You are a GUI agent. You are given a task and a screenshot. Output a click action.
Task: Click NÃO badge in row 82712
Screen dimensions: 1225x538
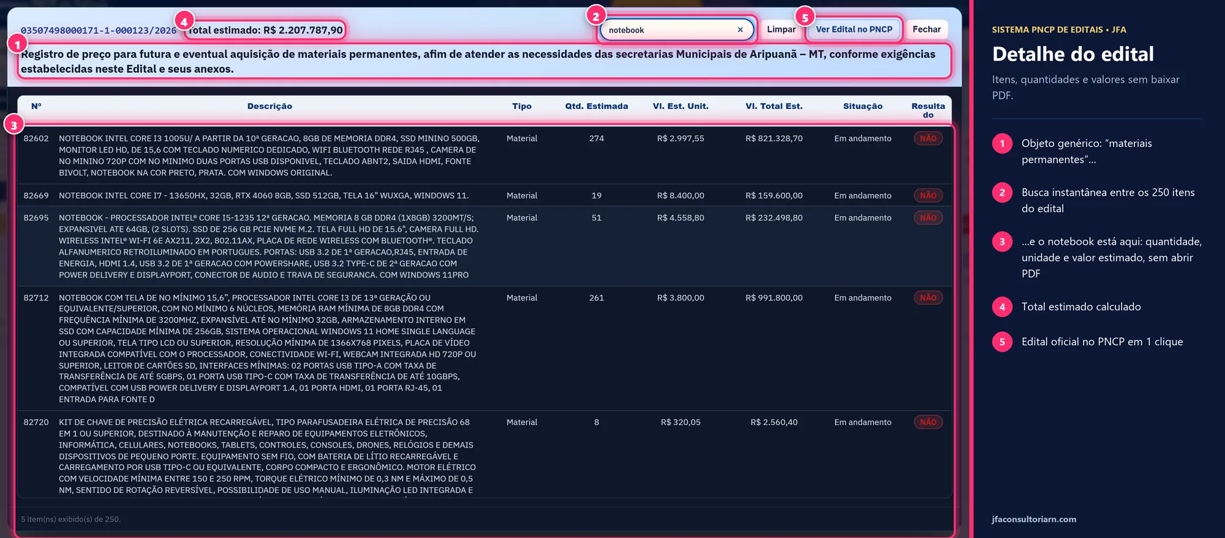(928, 297)
